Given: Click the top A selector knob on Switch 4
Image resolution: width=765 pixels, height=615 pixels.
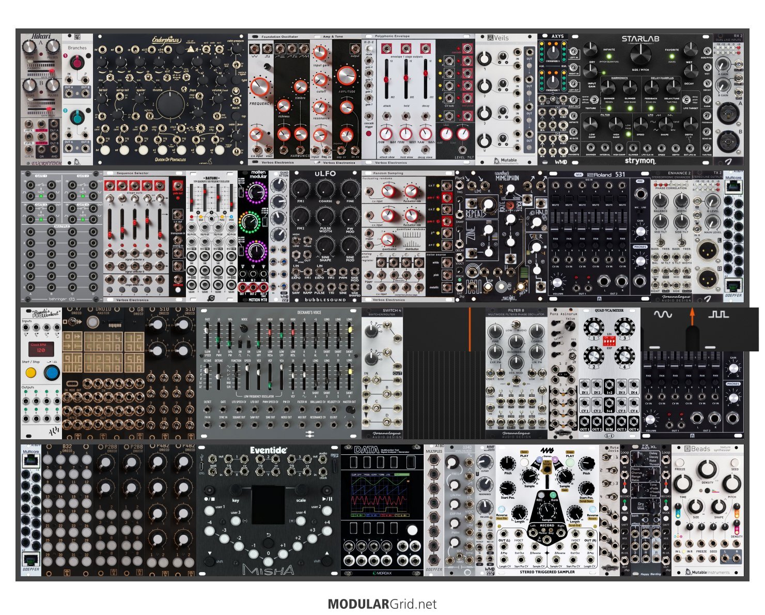Looking at the screenshot, I should coord(371,332).
